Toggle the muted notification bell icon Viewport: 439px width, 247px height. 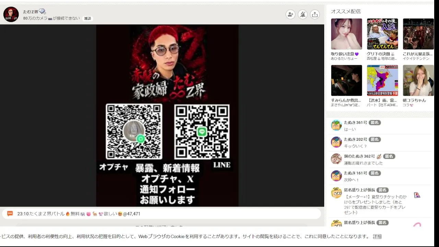coord(302,14)
